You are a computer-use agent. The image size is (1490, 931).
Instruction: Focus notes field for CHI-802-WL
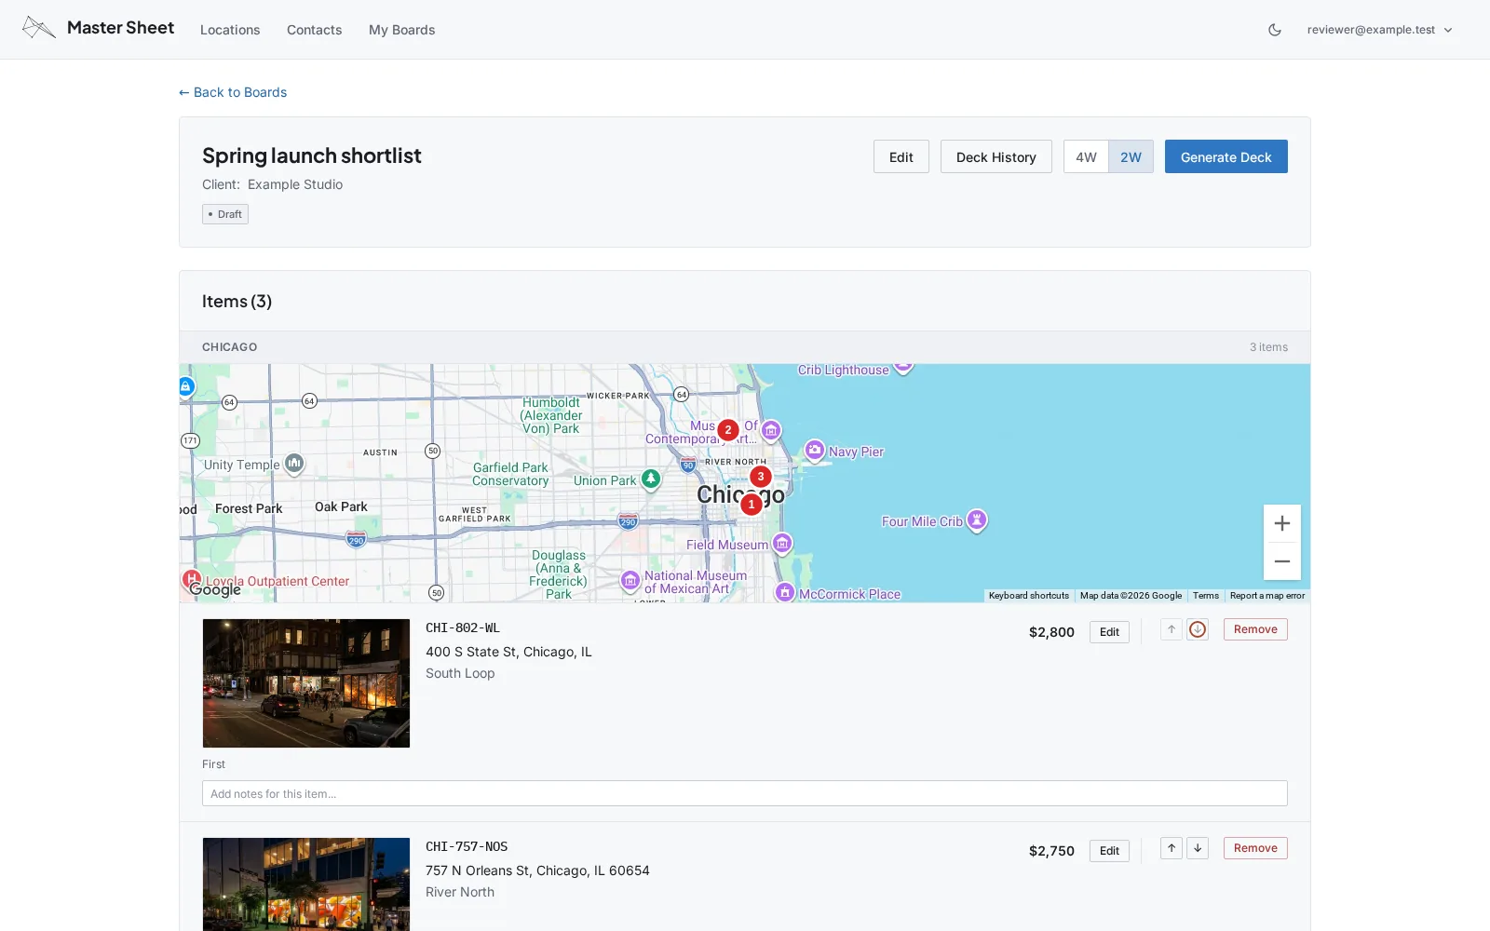(x=745, y=793)
